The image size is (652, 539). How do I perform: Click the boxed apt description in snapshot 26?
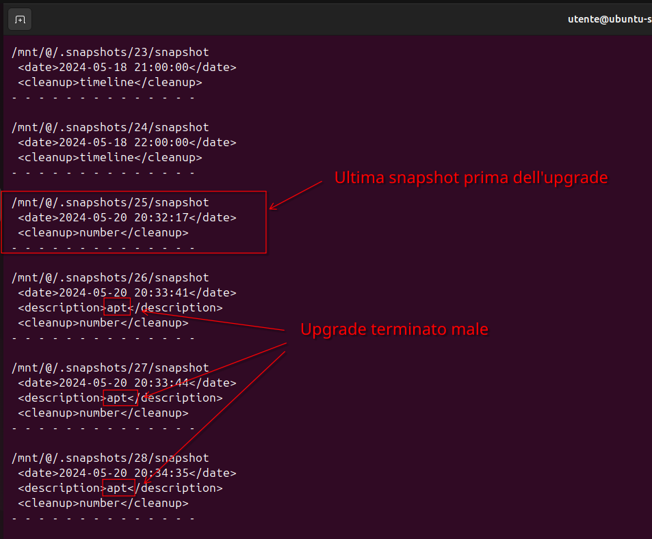117,307
